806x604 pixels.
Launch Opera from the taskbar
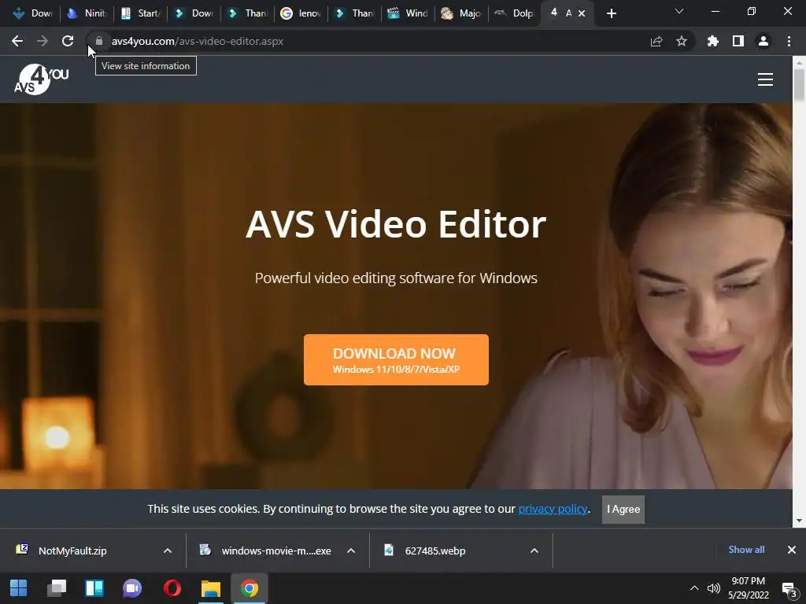172,588
